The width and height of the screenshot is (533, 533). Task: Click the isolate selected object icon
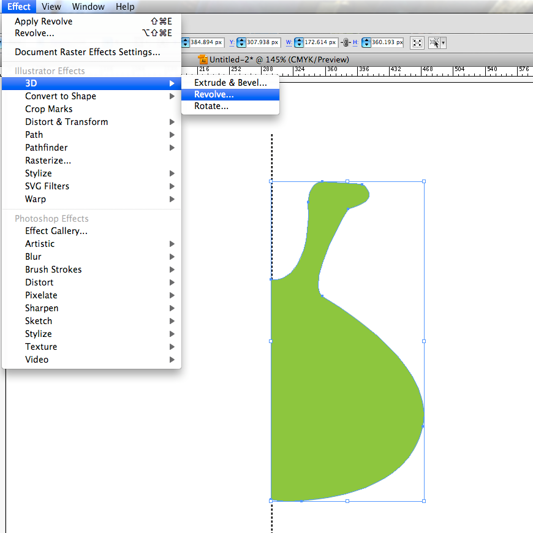click(x=434, y=43)
